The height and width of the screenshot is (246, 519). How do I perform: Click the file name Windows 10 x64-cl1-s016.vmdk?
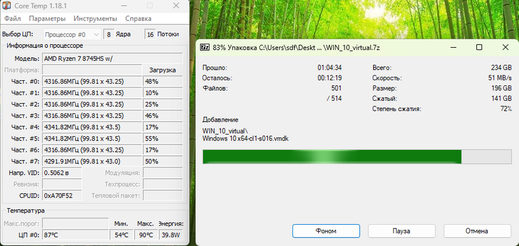(x=246, y=139)
